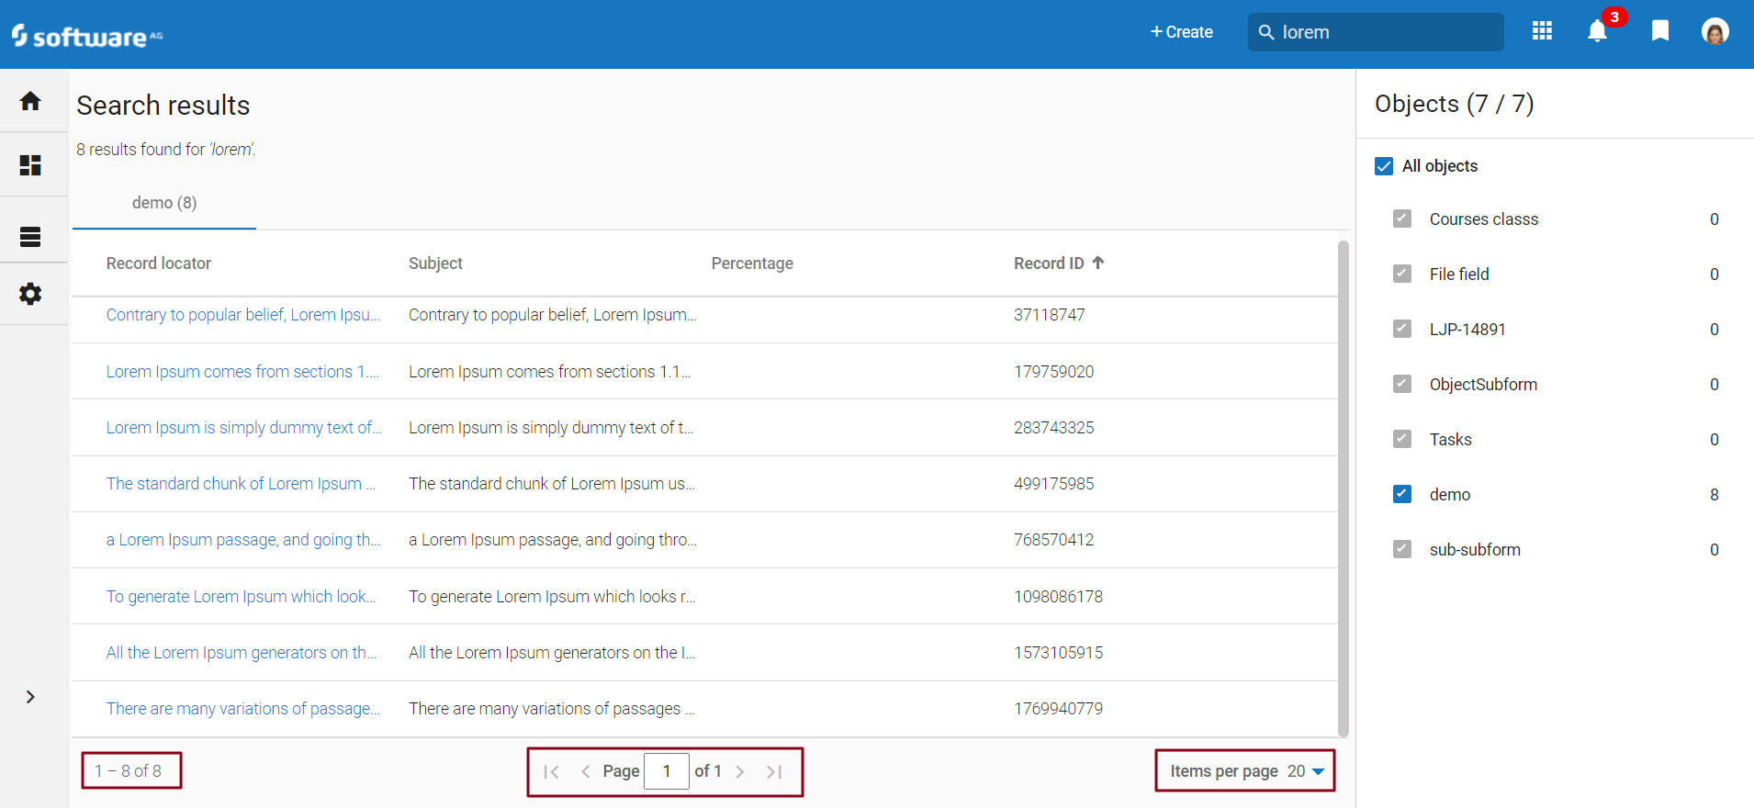Click the search magnifier icon
Viewport: 1754px width, 808px height.
pos(1266,32)
